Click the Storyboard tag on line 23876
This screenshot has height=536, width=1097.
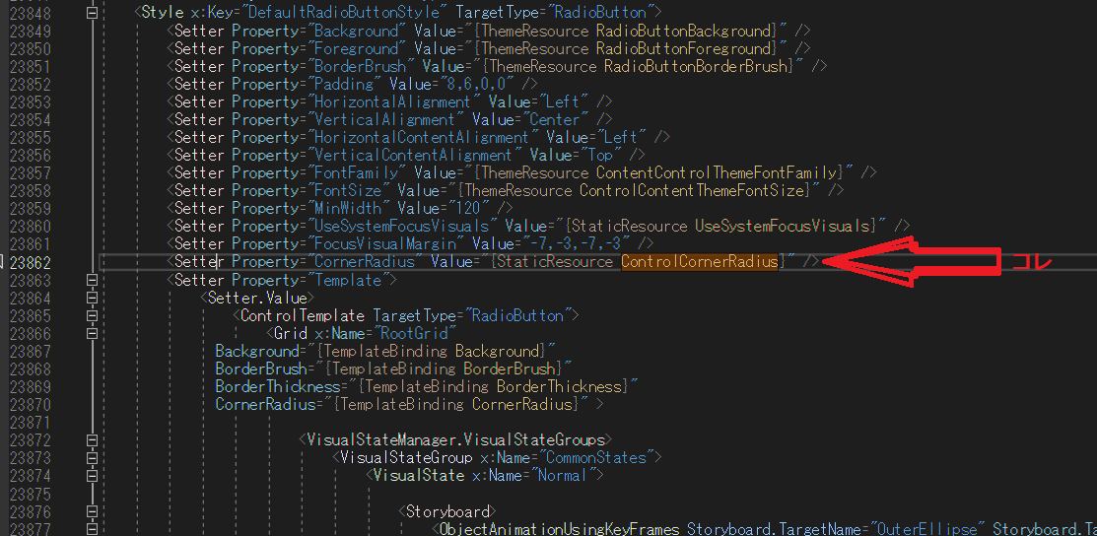pos(447,511)
